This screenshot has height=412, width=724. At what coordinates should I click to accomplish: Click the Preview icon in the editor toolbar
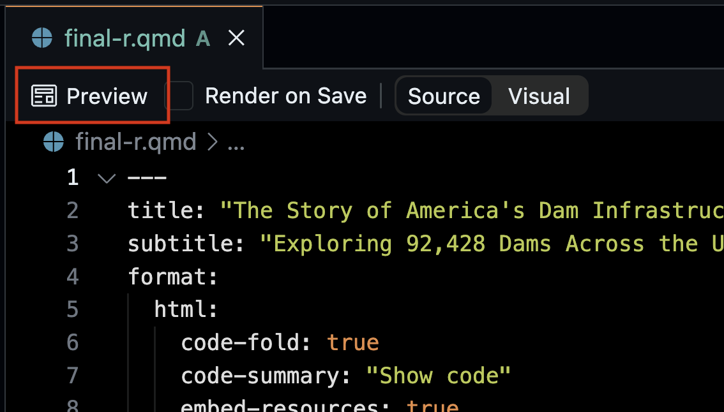44,96
